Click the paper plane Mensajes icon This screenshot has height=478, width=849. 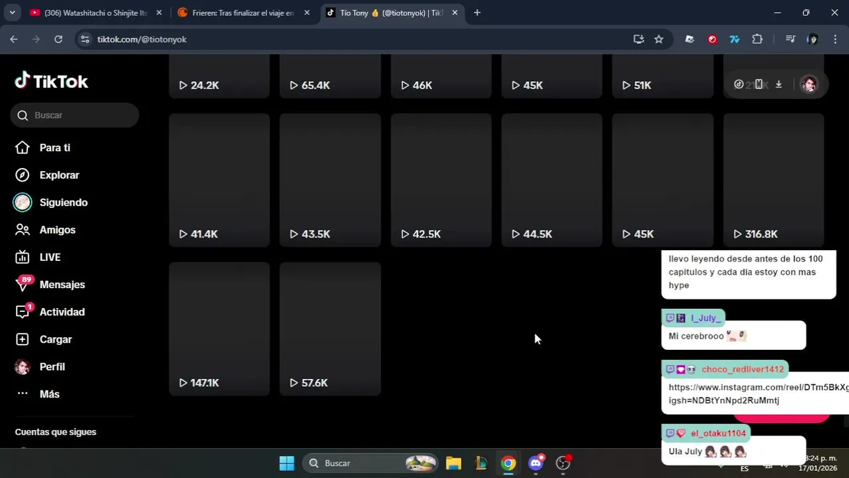(x=23, y=285)
